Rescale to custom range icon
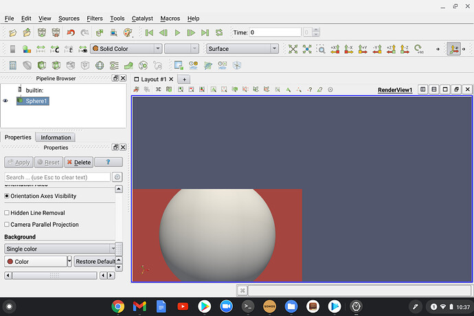Screen dimensions: 474x316 pyautogui.click(x=55, y=49)
